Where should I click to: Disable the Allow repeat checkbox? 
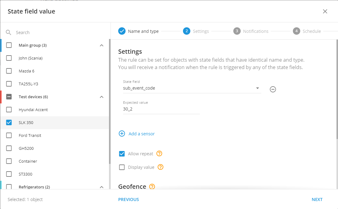(x=122, y=154)
